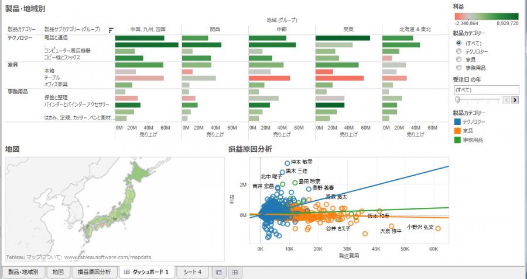Select the (すべて) product category radio button
This screenshot has height=279, width=527.
tap(458, 43)
